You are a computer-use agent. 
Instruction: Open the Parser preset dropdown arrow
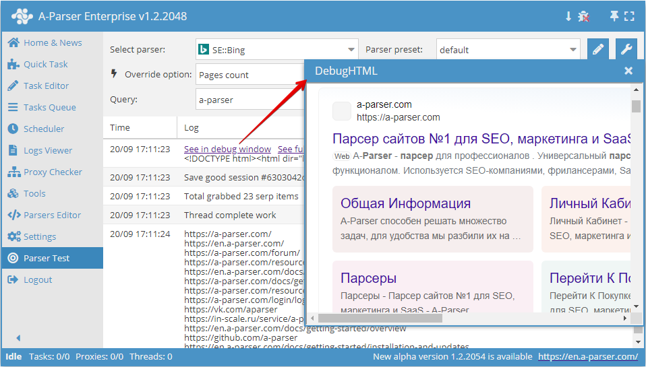[x=572, y=50]
